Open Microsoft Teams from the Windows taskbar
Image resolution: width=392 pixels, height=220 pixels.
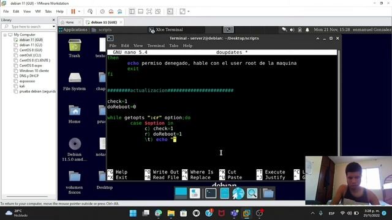(x=234, y=213)
